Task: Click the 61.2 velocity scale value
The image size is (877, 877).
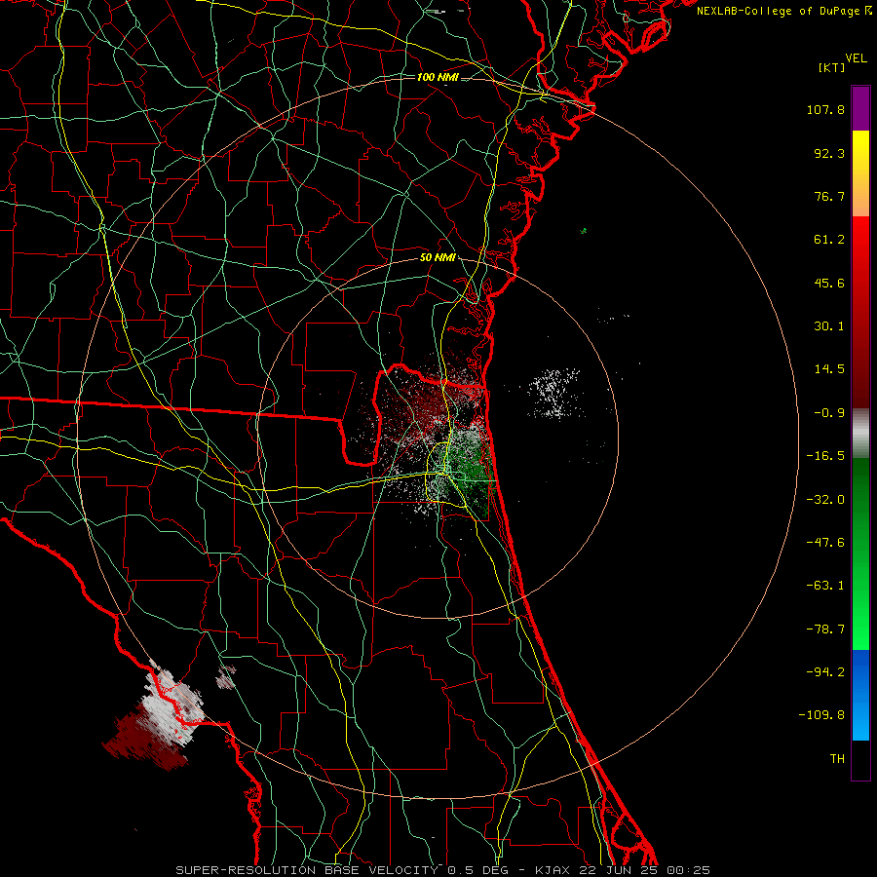Action: [829, 240]
